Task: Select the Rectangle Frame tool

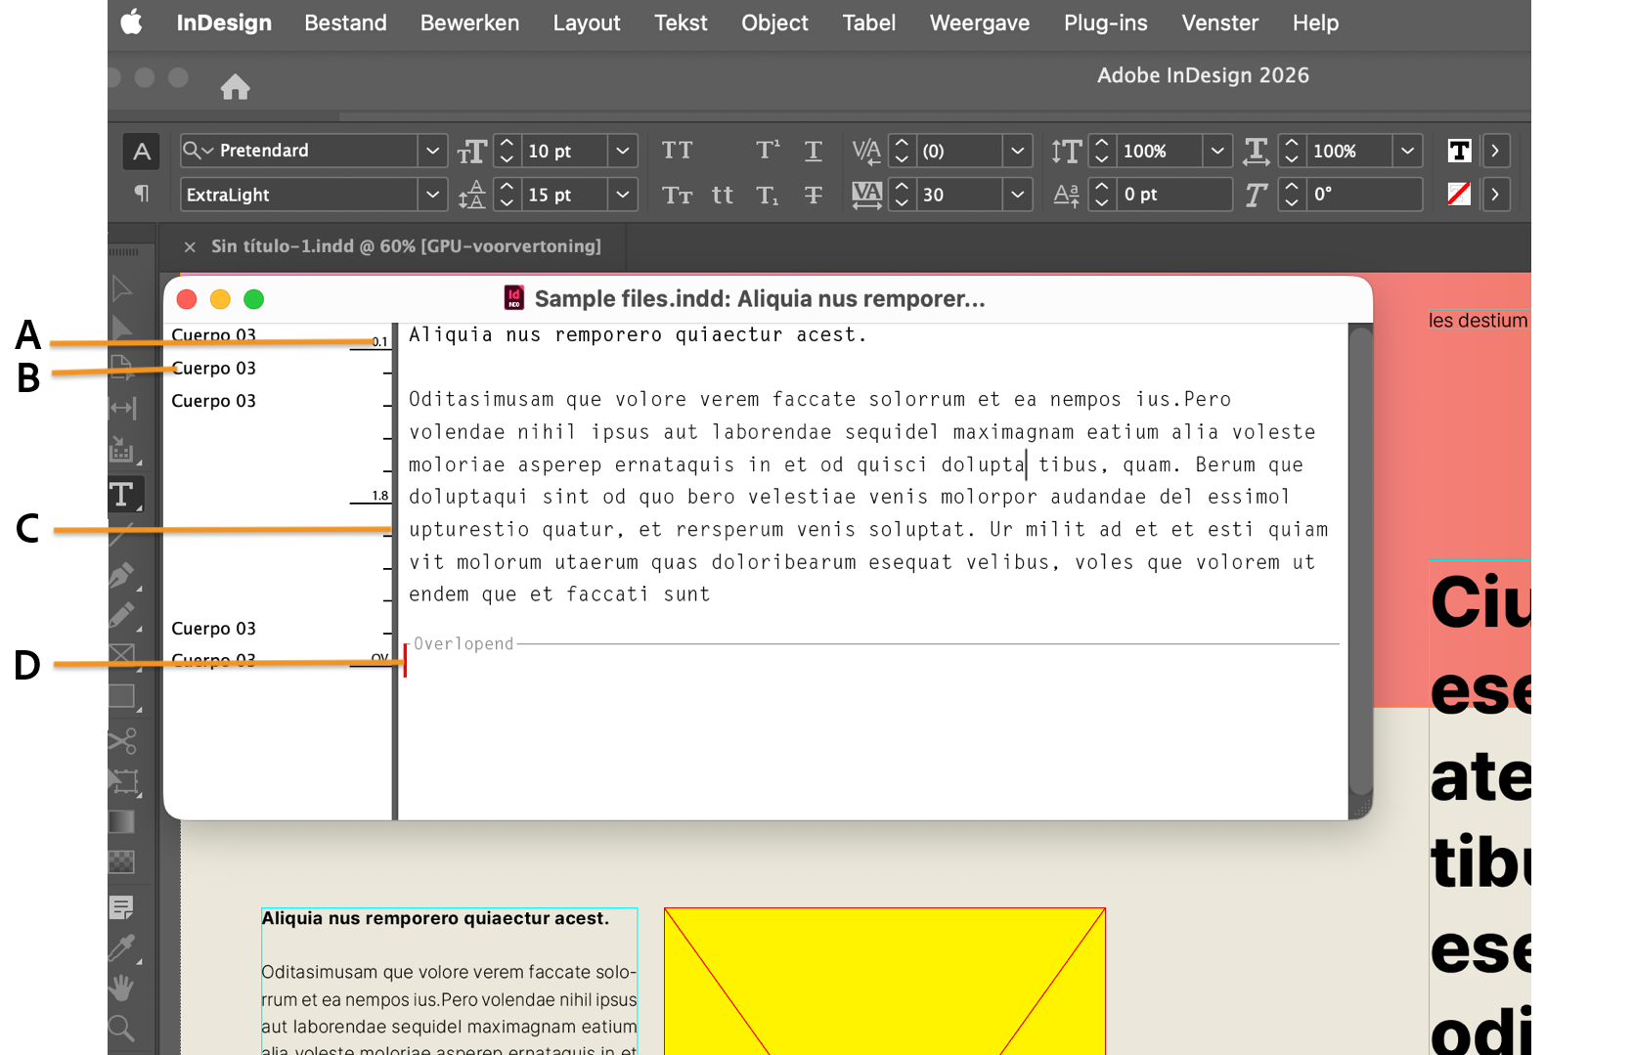Action: (122, 655)
